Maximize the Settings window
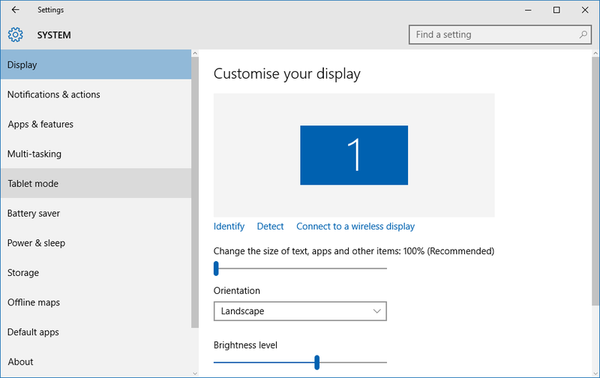Viewport: 600px width, 378px height. point(556,10)
